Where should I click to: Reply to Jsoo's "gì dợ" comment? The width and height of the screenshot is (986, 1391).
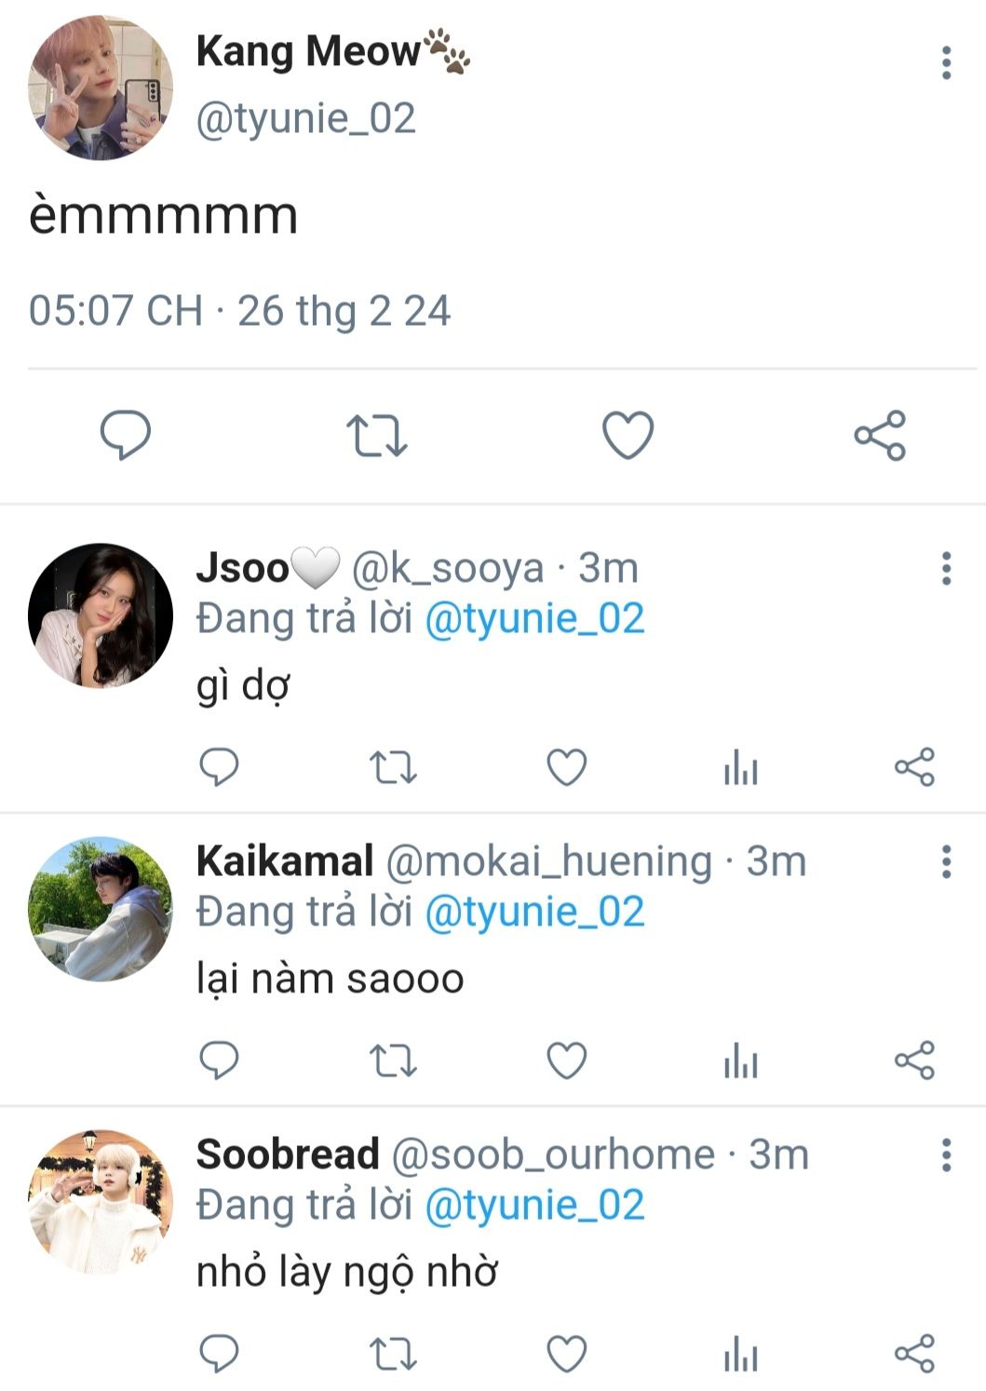click(x=220, y=768)
